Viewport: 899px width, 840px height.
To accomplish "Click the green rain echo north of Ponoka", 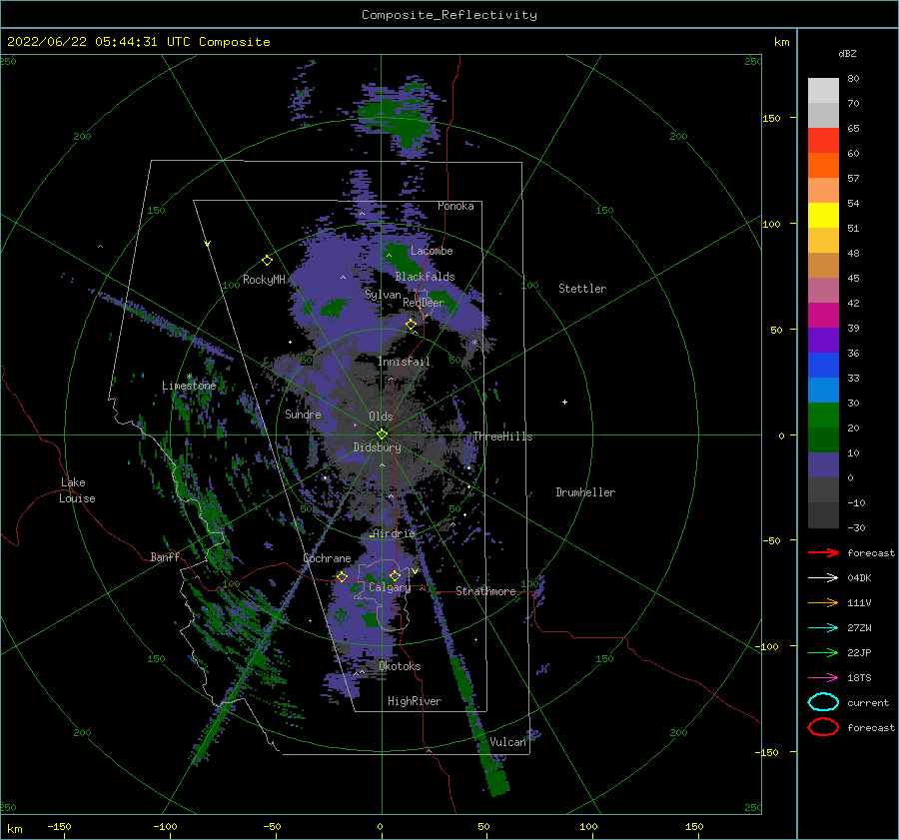I will pos(402,121).
